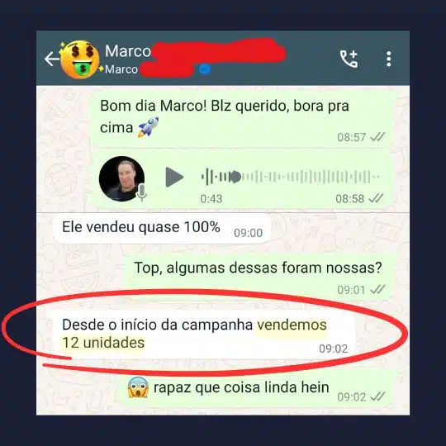Open the money-face emoji profile picture
446x446 pixels.
80,59
